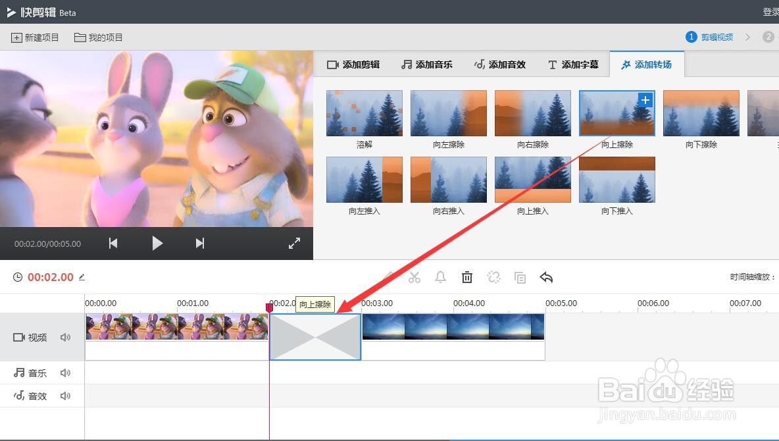
Task: Select the 向右推入 transition thumbnail
Action: (448, 180)
